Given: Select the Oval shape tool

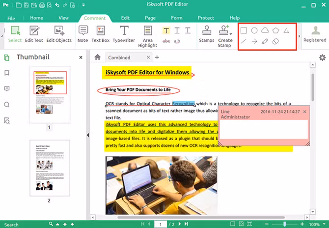Looking at the screenshot, I should [254, 30].
